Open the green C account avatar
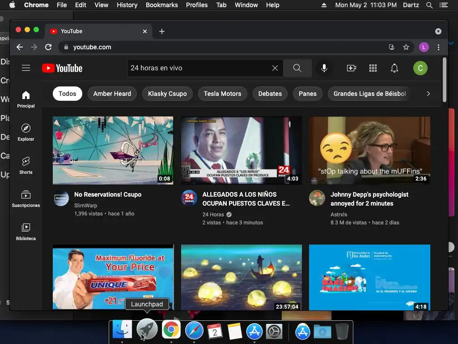The image size is (458, 344). pyautogui.click(x=420, y=68)
